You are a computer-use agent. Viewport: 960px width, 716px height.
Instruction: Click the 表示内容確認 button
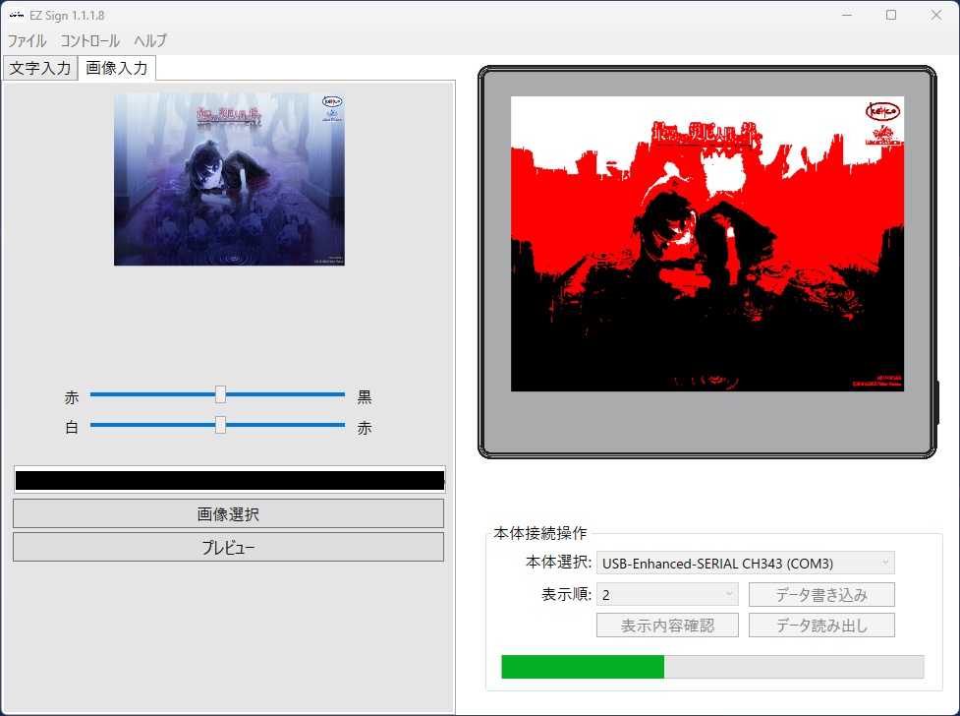[667, 626]
